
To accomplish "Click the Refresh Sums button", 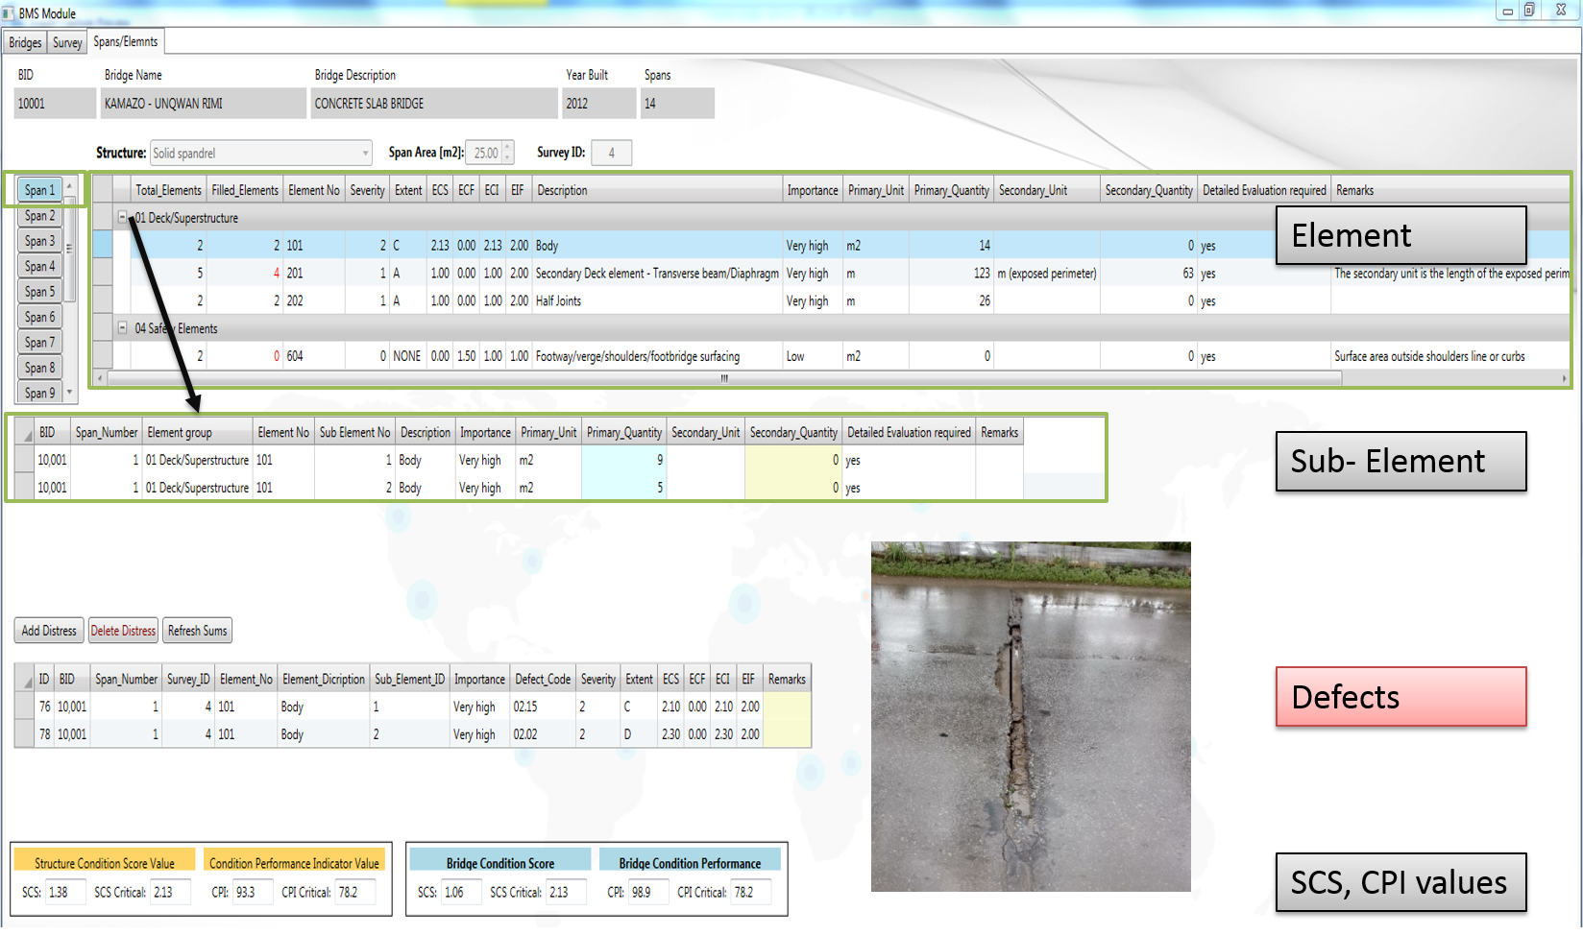I will pos(197,631).
